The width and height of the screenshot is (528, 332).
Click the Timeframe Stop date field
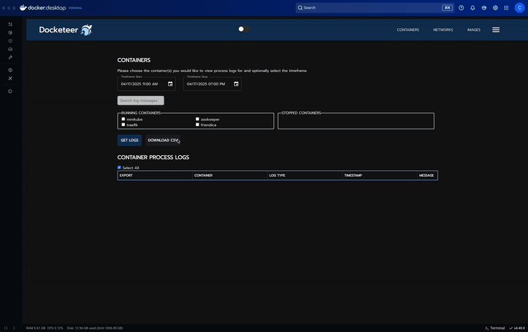[x=213, y=84]
